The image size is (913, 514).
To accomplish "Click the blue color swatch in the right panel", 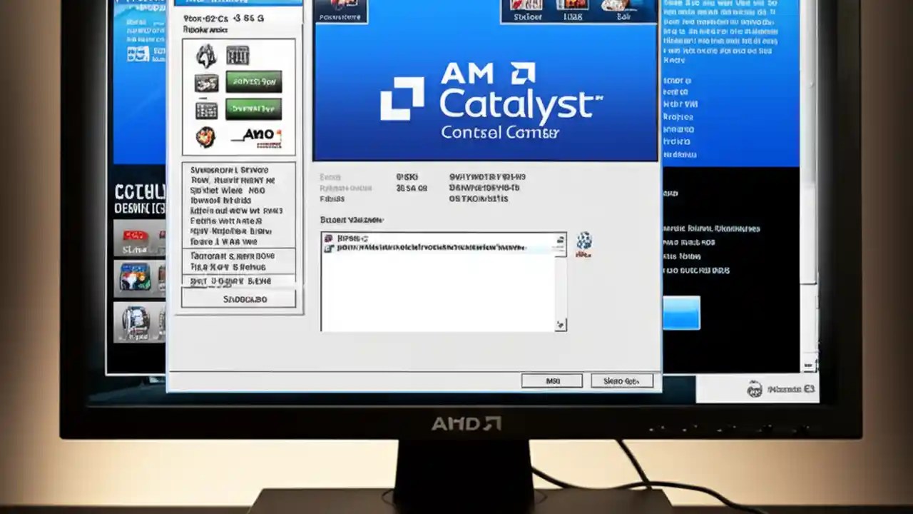I will click(x=682, y=312).
